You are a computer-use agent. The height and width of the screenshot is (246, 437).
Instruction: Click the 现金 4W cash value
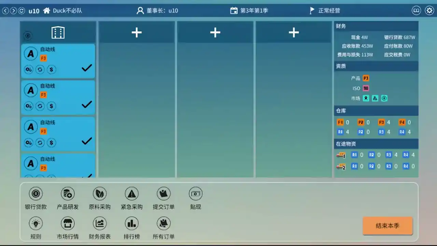click(x=360, y=37)
